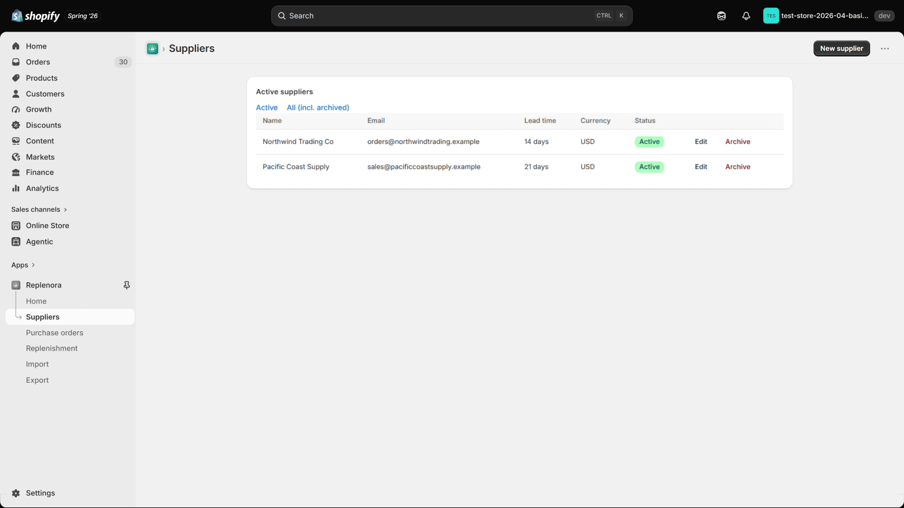
Task: Click Northwind Trading Co Active status badge
Action: (649, 142)
